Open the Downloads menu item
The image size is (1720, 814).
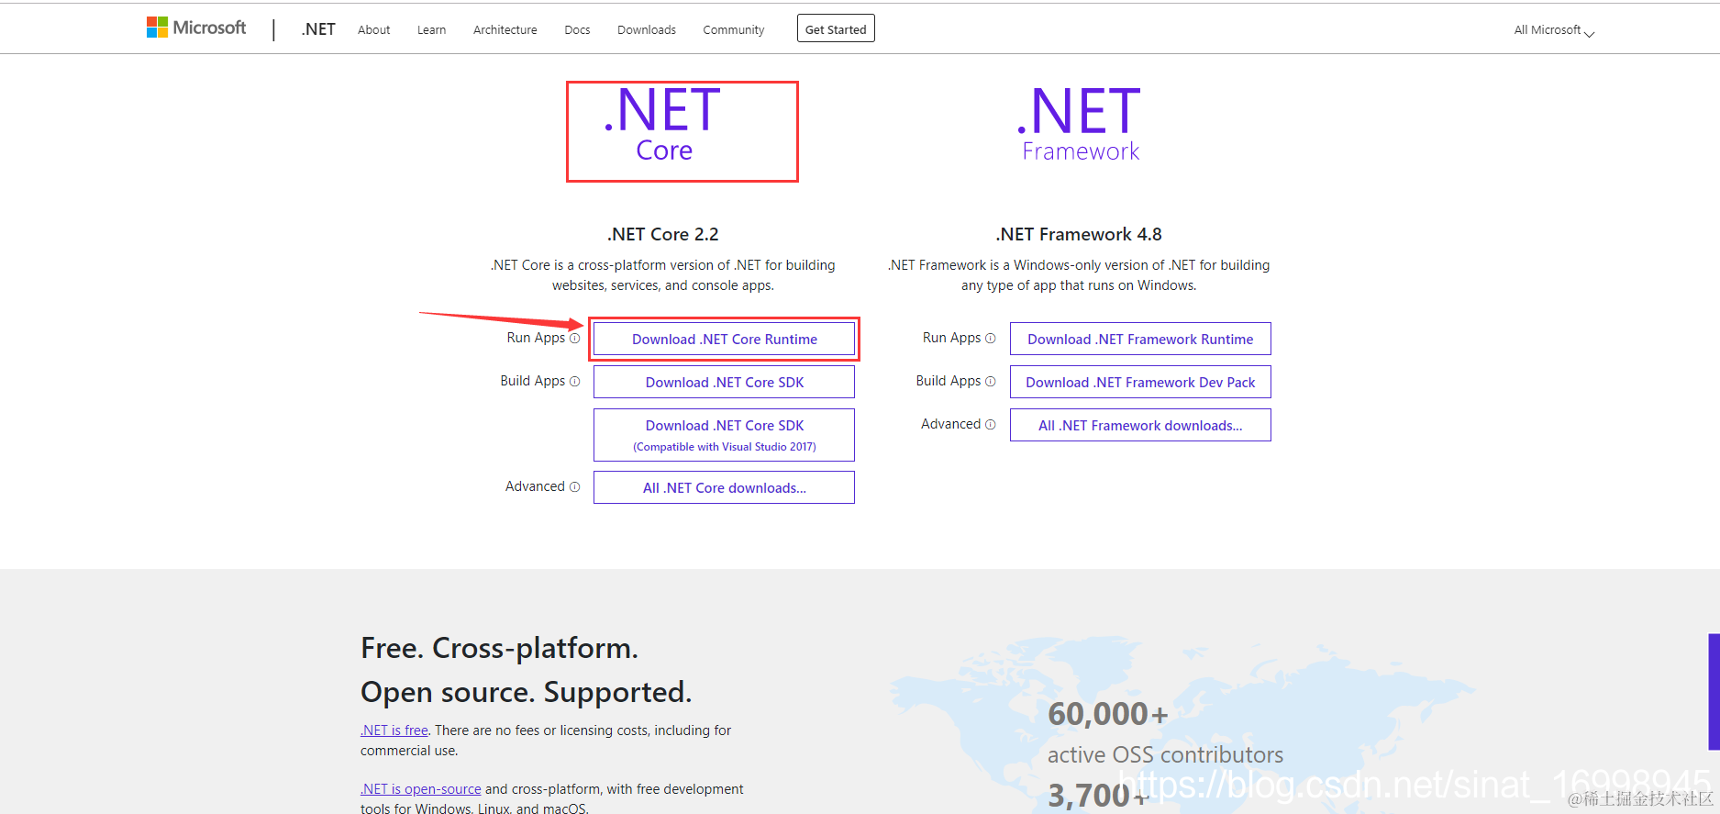click(647, 30)
